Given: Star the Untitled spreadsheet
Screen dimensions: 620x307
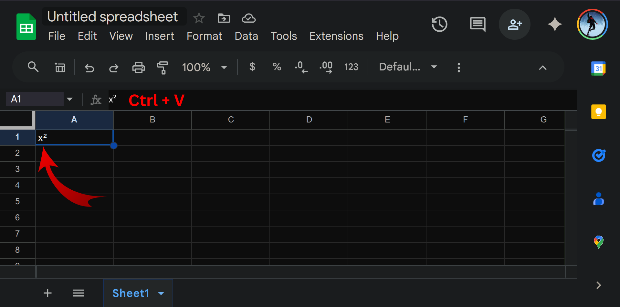Looking at the screenshot, I should point(199,18).
